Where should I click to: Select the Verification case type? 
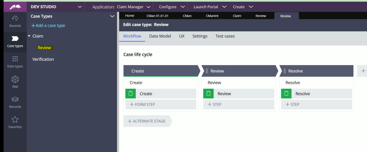coord(43,59)
